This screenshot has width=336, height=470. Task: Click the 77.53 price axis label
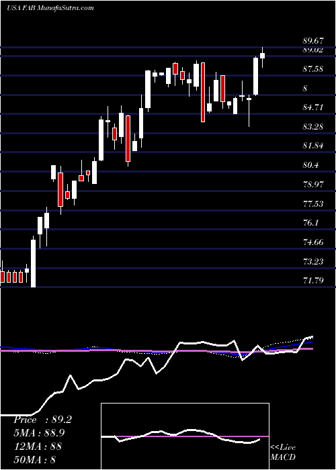click(313, 204)
